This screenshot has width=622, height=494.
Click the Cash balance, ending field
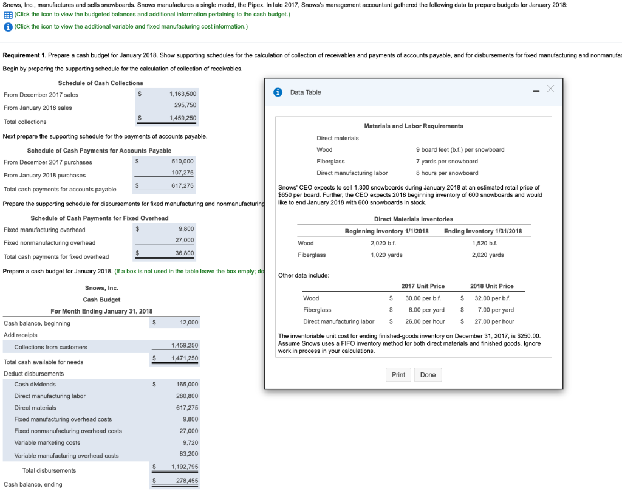click(174, 480)
